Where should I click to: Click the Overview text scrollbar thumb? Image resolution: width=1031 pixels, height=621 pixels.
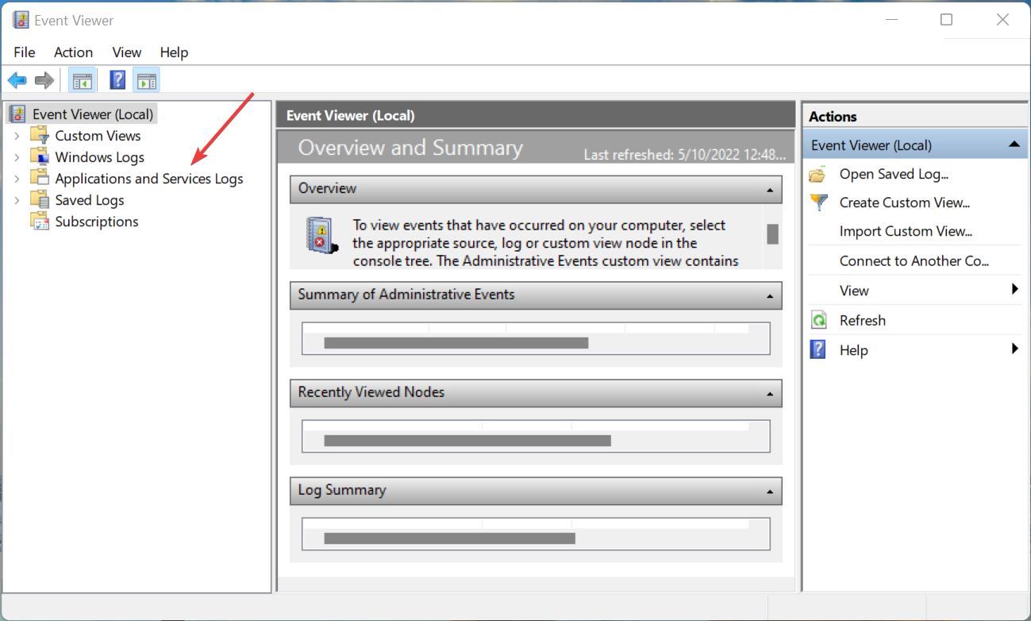(772, 233)
